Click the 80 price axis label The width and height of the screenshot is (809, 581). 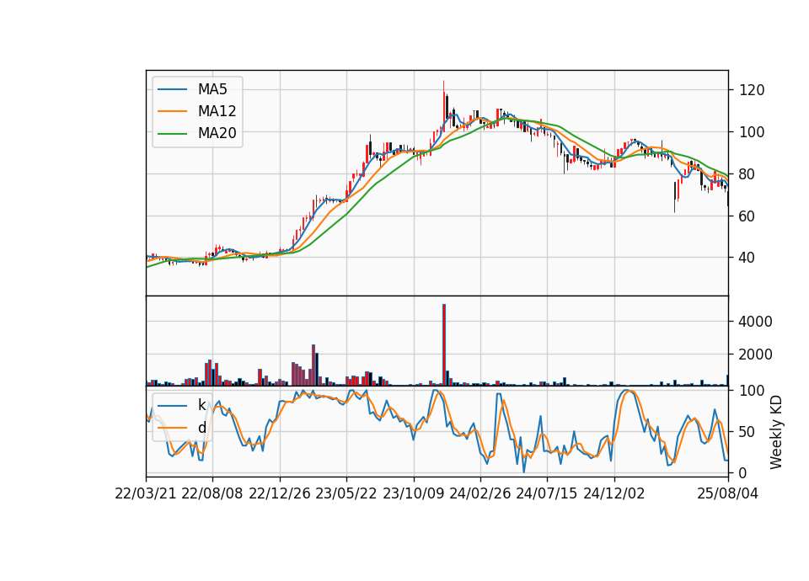[747, 174]
